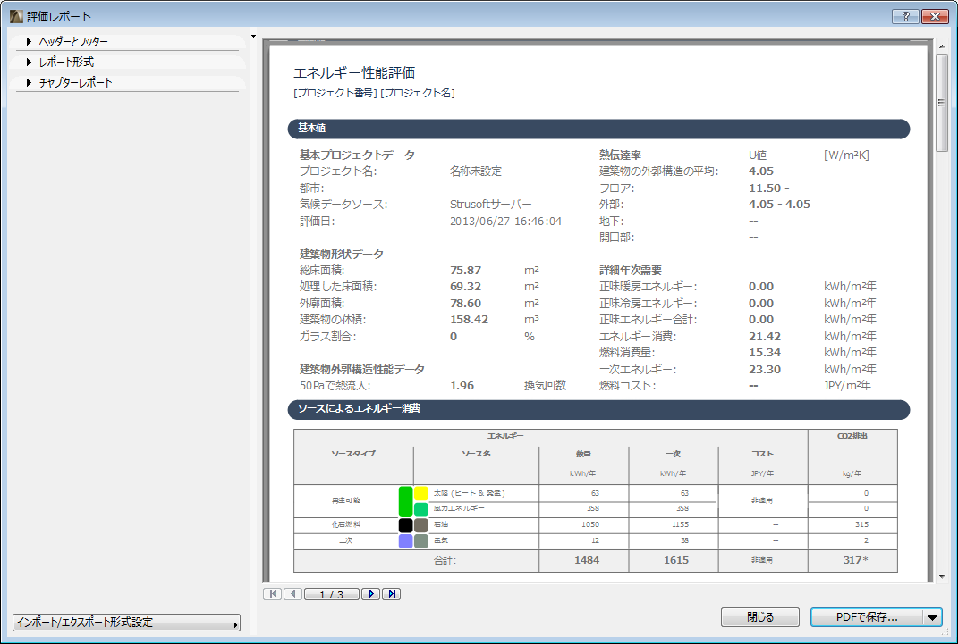Click the 総床面積 value 75.87
Screen dimensions: 958x644
pyautogui.click(x=465, y=270)
